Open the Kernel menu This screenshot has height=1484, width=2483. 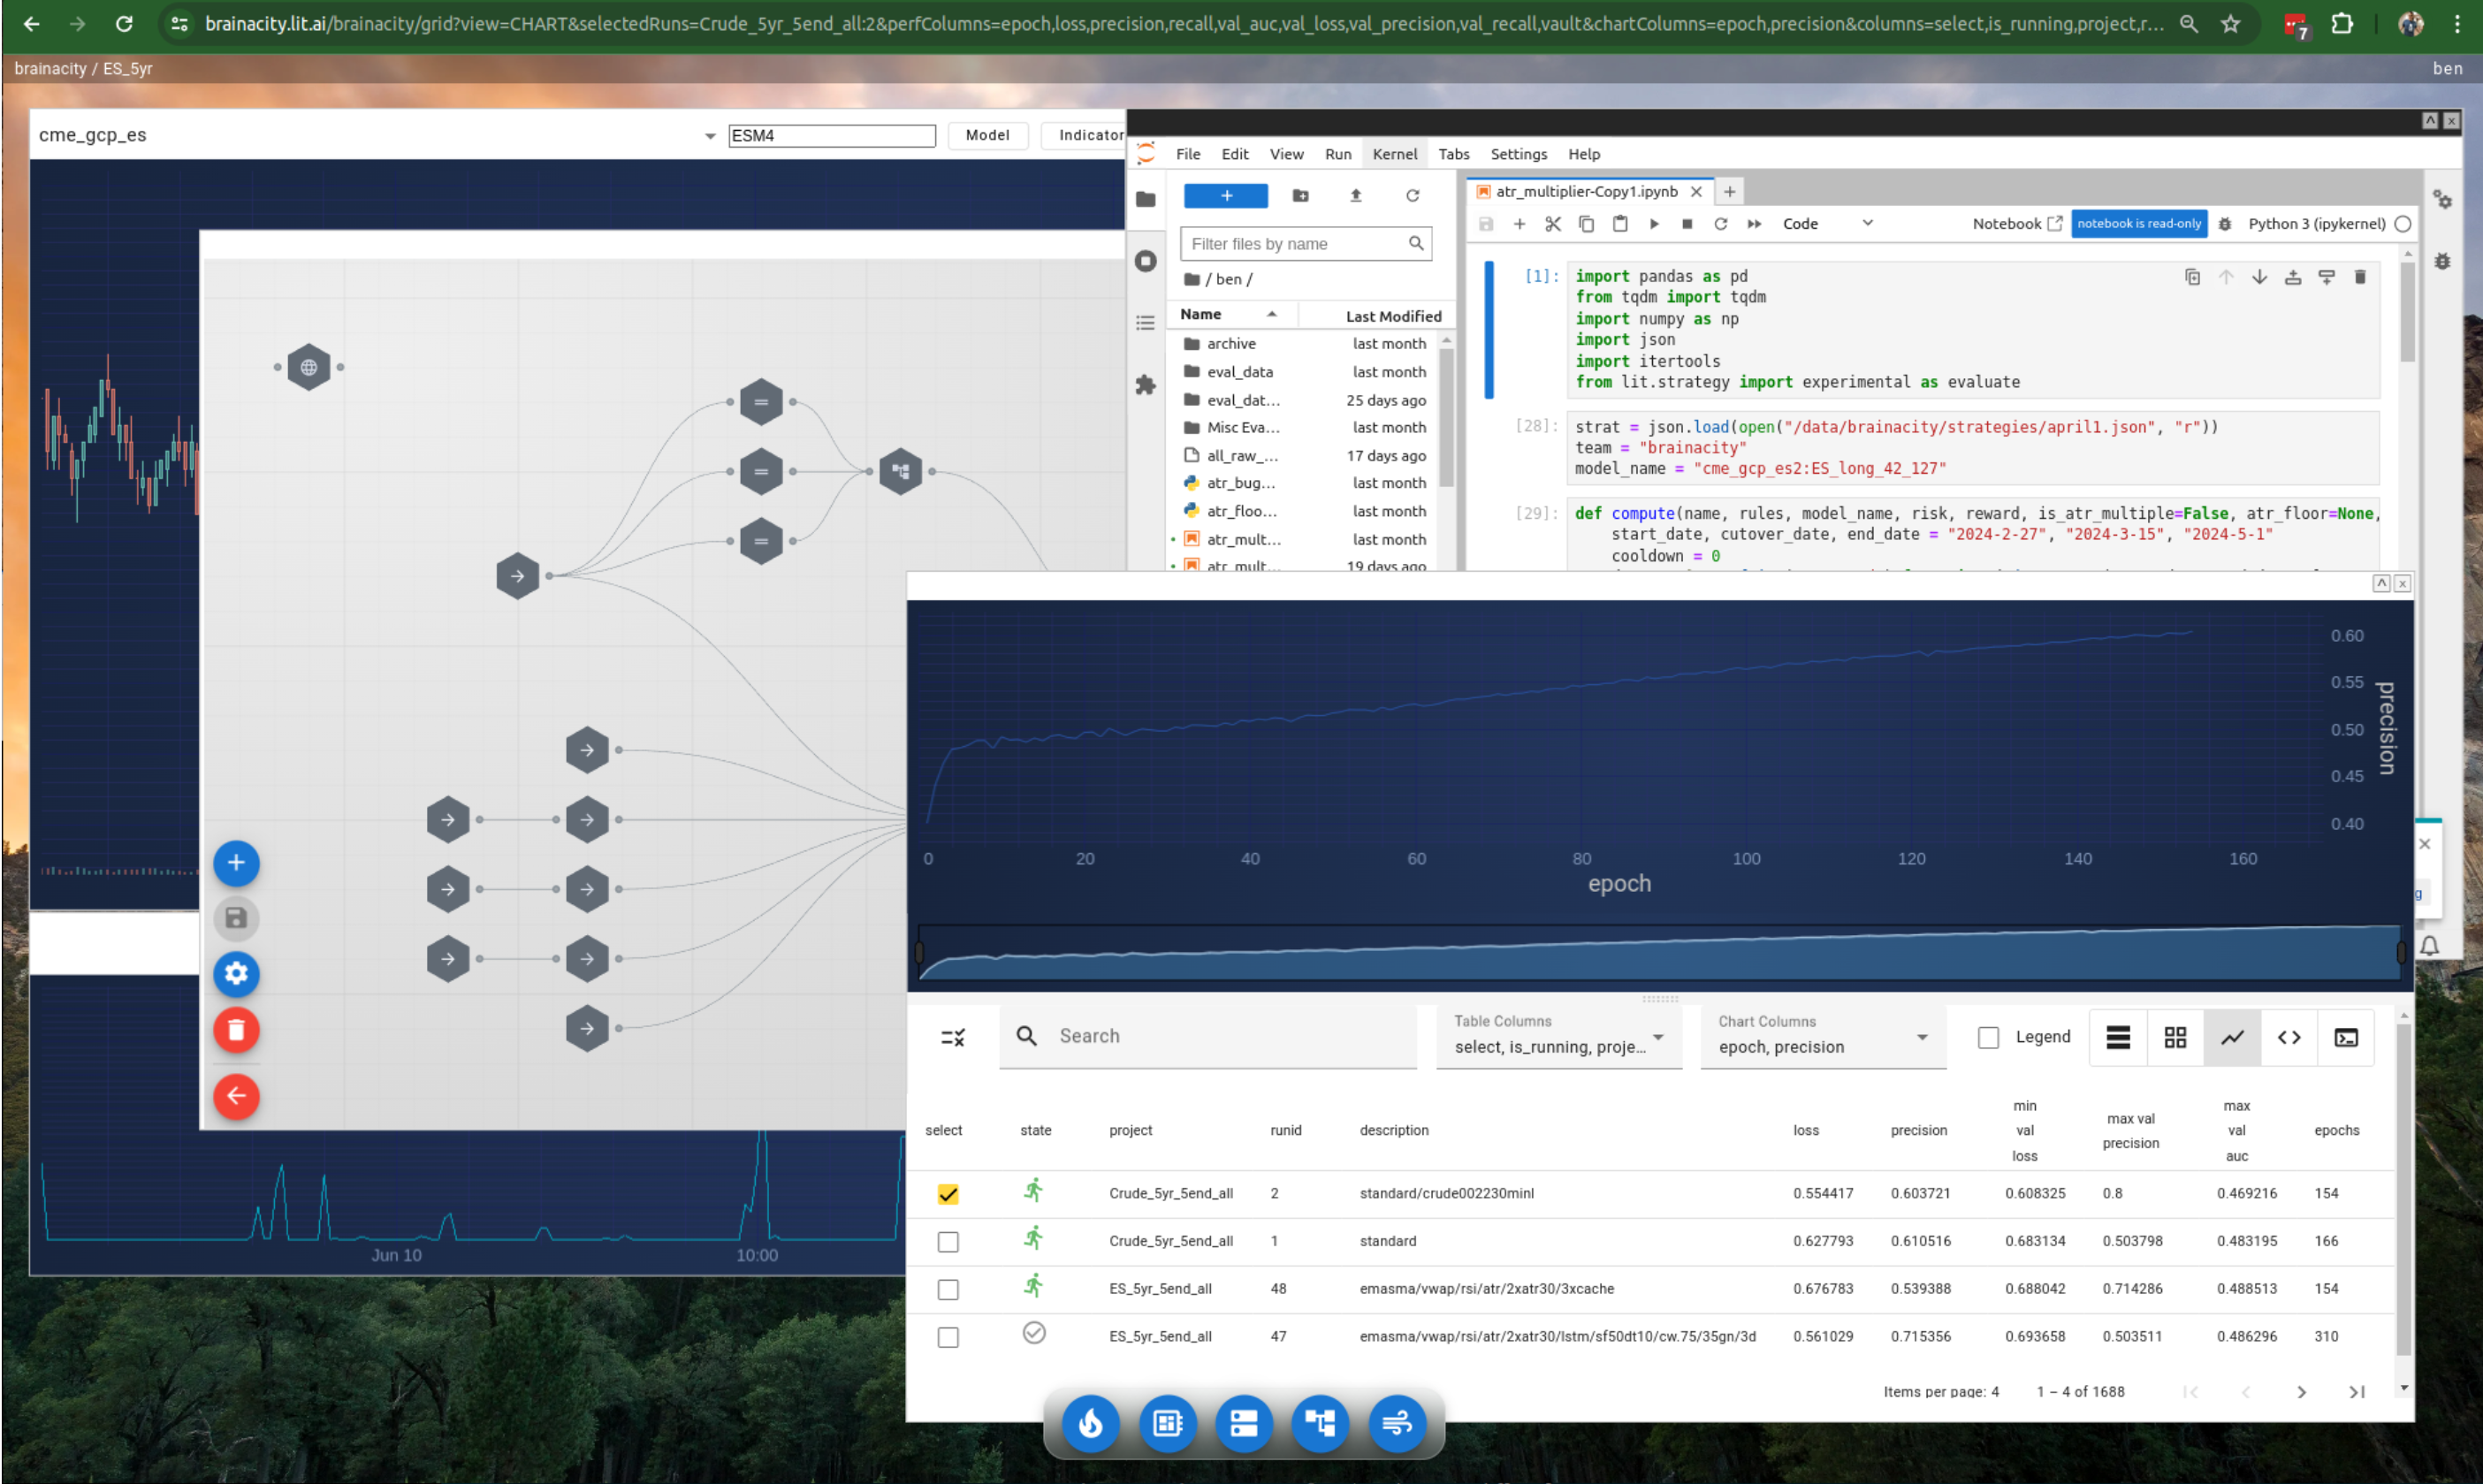tap(1393, 154)
